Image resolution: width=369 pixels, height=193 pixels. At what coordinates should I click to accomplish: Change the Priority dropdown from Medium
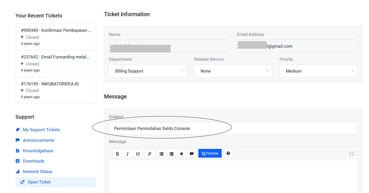318,71
